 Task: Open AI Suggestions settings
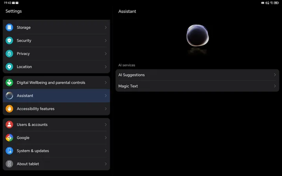pos(196,75)
